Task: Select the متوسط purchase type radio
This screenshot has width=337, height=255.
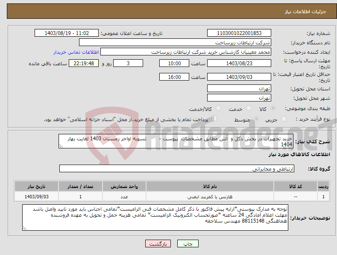Action: [256, 119]
